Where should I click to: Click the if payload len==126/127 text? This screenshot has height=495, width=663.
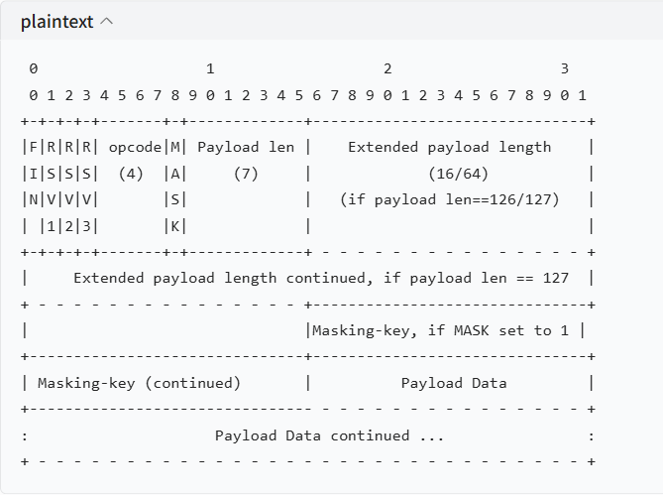(450, 199)
